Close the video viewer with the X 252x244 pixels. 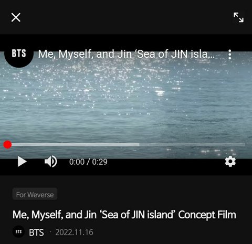tap(16, 17)
